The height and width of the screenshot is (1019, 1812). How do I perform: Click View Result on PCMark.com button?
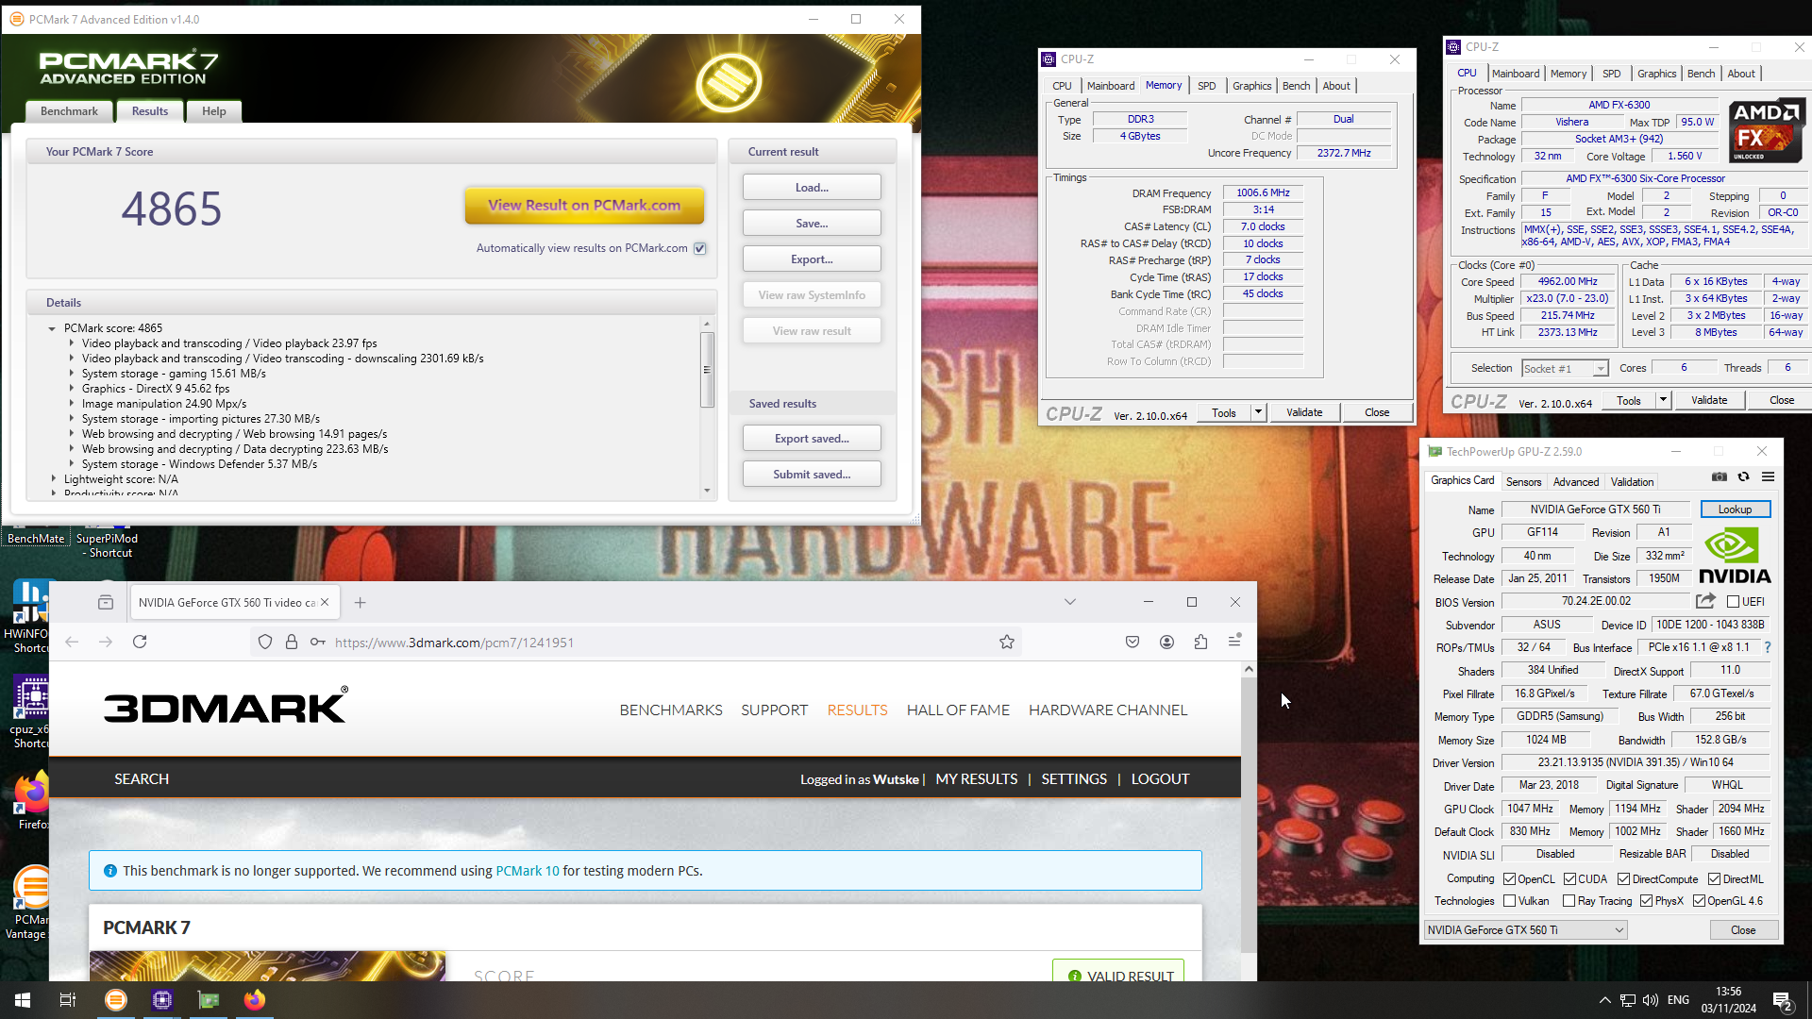[x=584, y=206]
